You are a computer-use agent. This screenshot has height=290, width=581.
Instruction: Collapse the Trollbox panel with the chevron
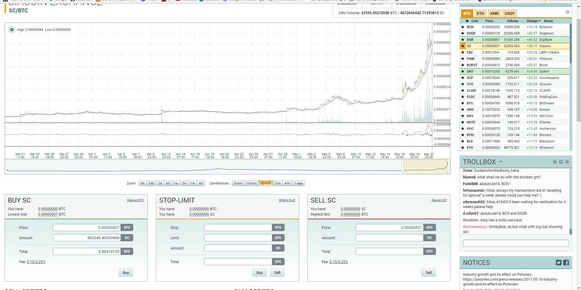click(501, 161)
